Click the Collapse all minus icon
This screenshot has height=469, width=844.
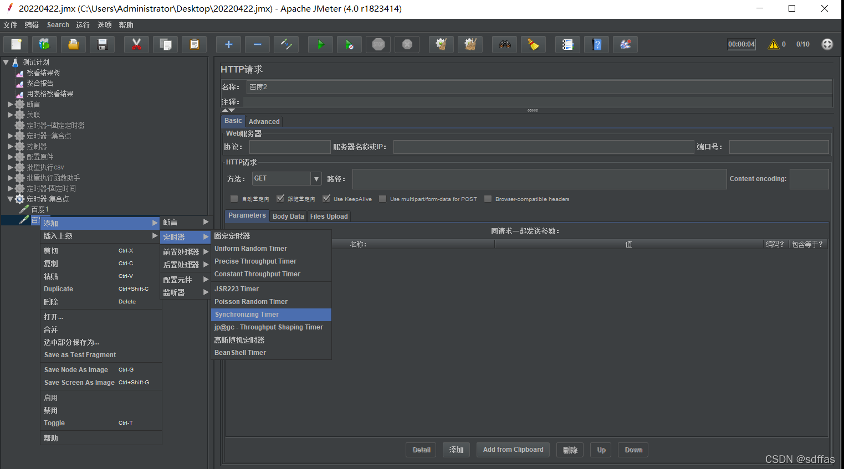pyautogui.click(x=257, y=44)
